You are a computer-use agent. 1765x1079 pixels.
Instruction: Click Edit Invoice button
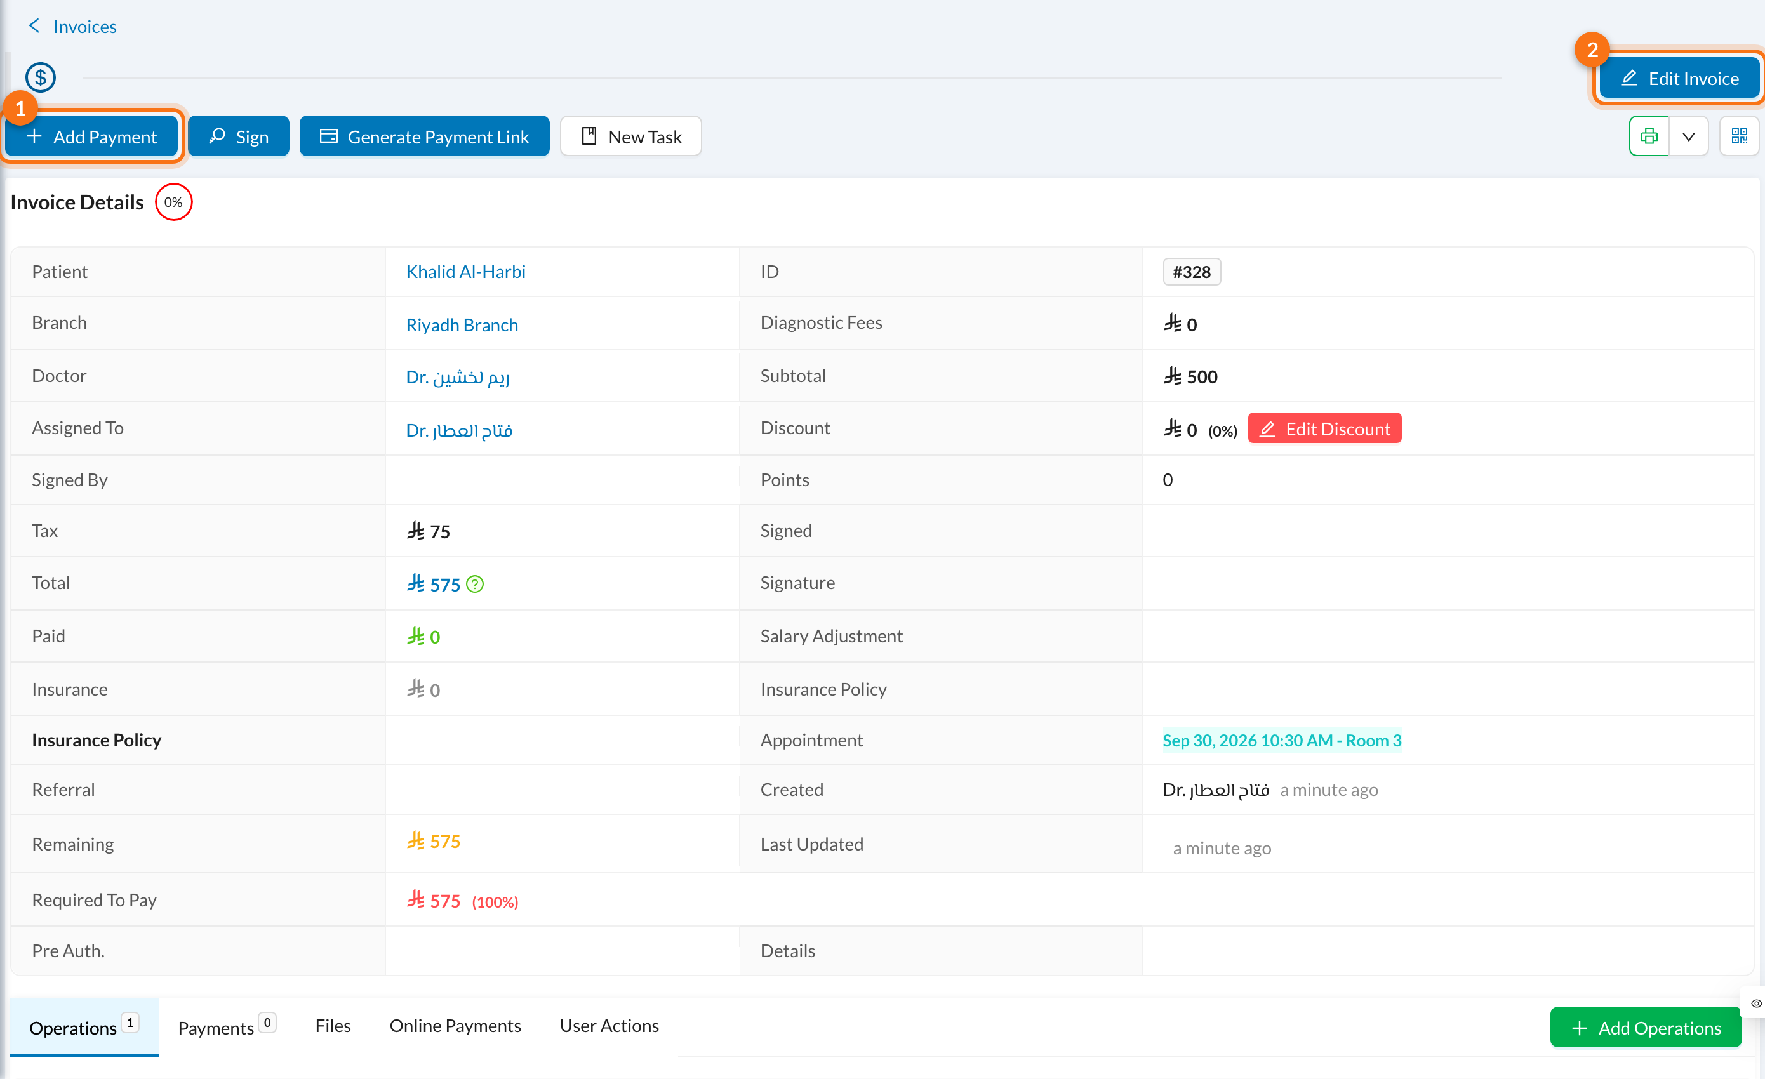pos(1679,78)
